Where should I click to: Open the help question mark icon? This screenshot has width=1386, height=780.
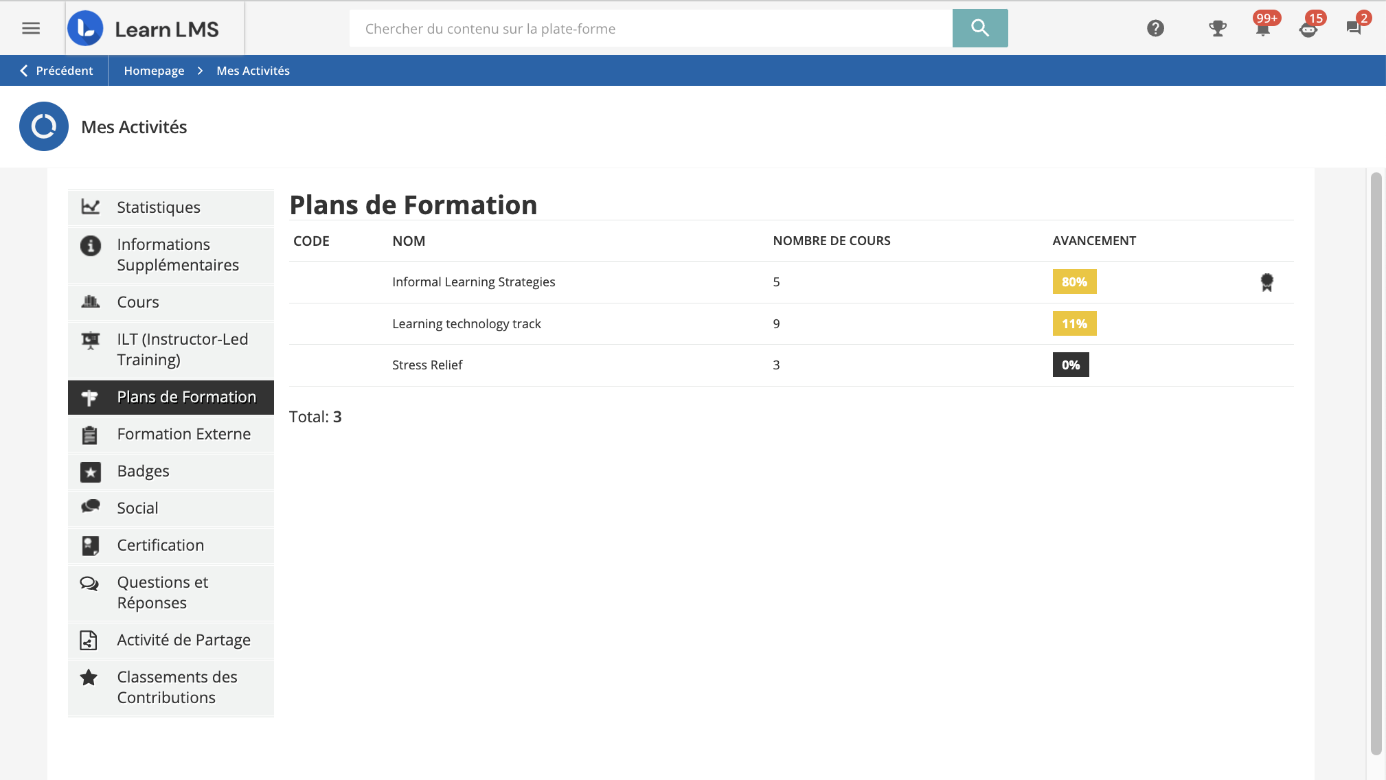(x=1155, y=28)
